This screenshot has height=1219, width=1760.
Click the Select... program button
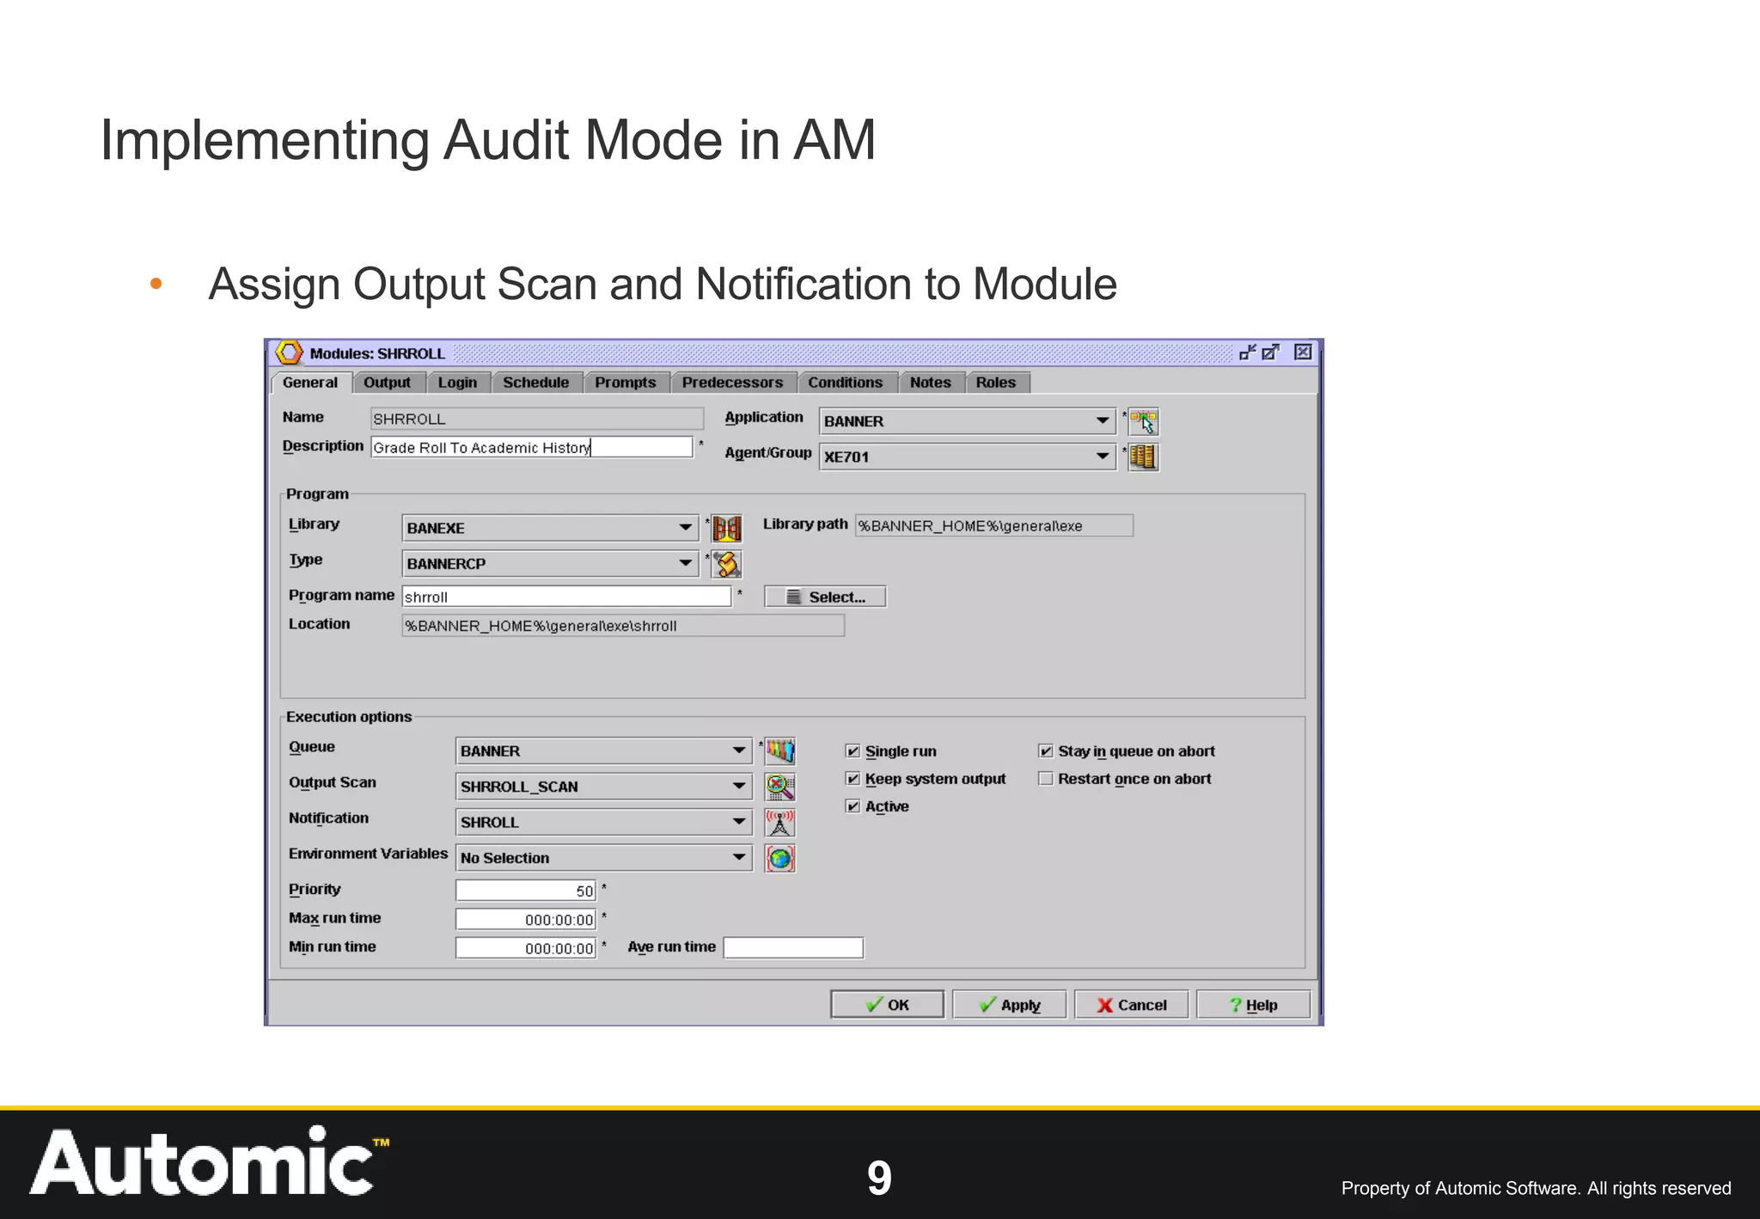(825, 597)
